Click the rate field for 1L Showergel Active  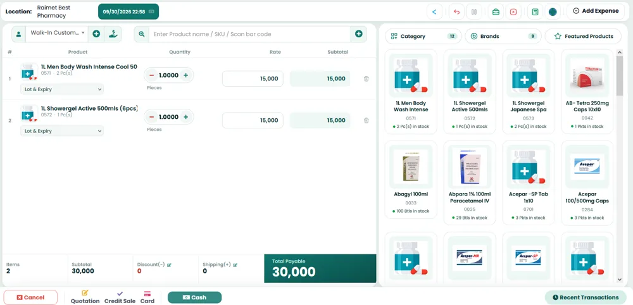click(x=253, y=120)
